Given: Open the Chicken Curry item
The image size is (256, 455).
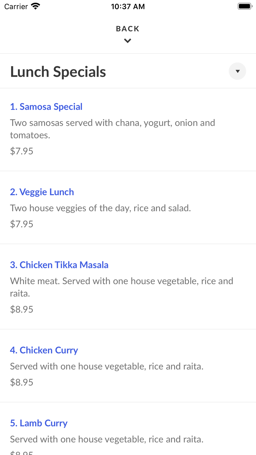Looking at the screenshot, I should click(x=44, y=350).
